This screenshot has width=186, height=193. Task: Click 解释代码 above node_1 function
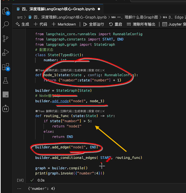click(x=52, y=70)
